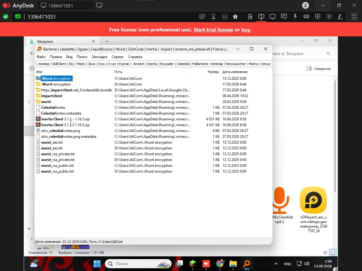
Task: Open new AnyDesk session tab icon
Action: pos(99,5)
